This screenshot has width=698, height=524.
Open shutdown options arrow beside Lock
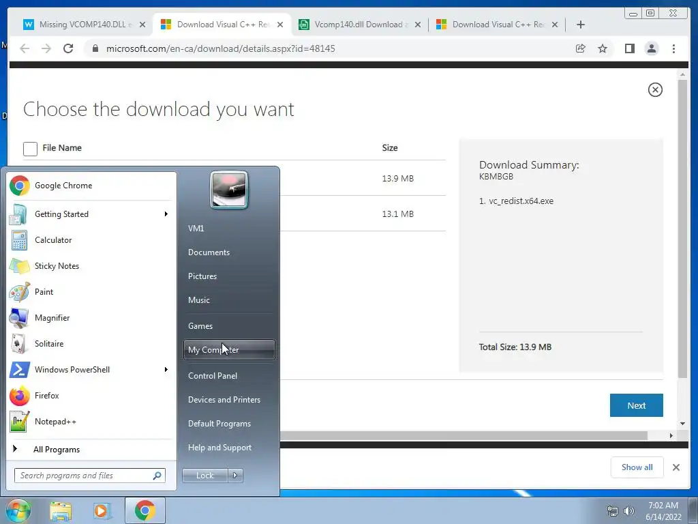tap(235, 476)
